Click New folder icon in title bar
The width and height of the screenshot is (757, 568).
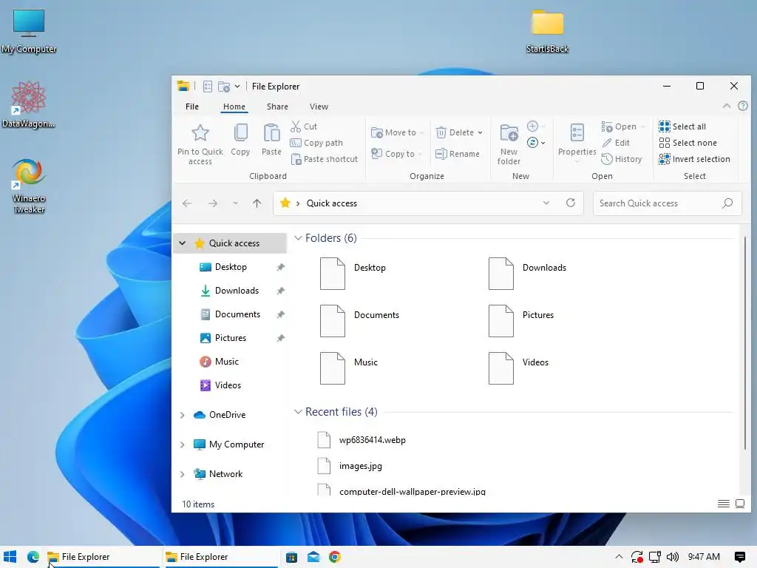tap(223, 87)
